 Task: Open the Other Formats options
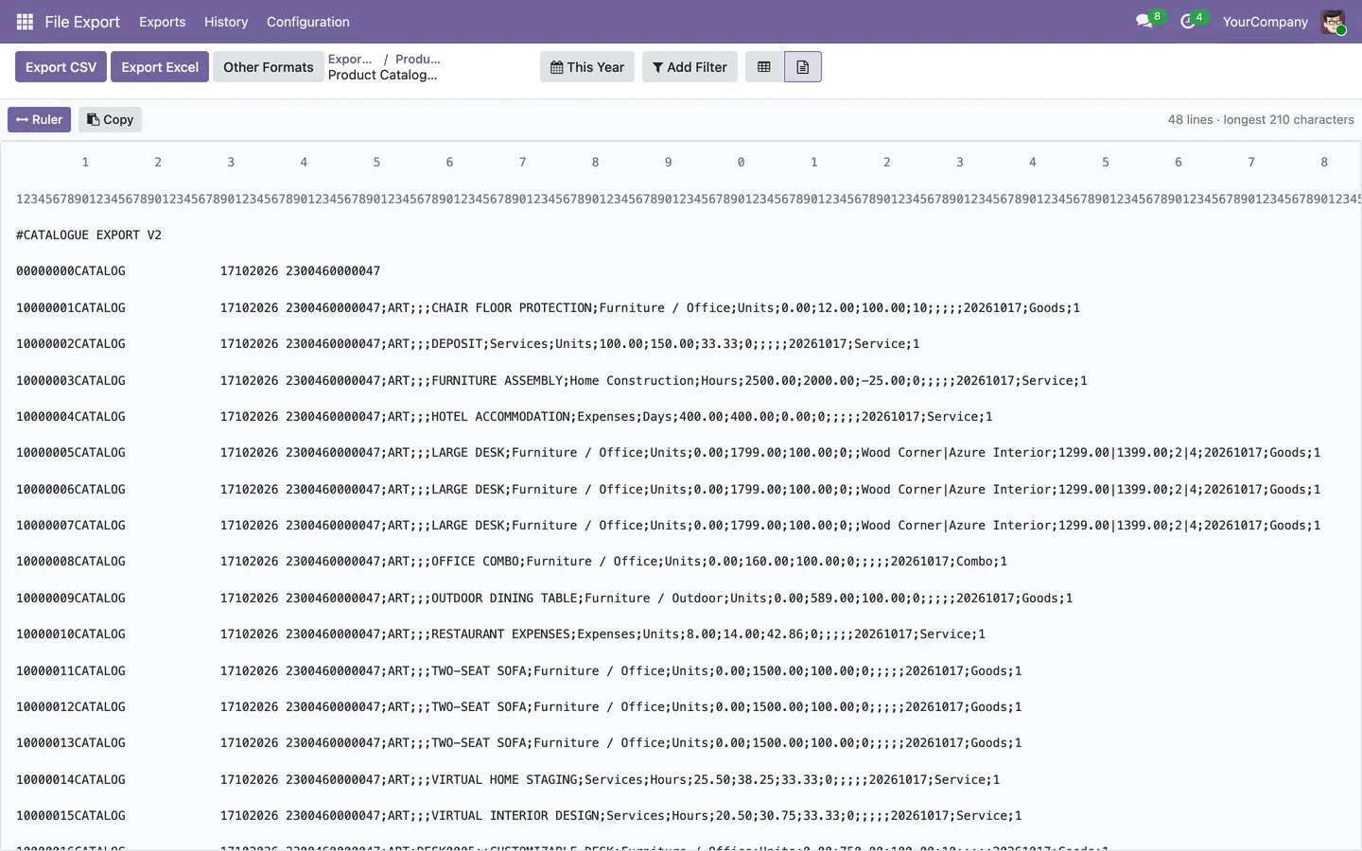point(269,67)
